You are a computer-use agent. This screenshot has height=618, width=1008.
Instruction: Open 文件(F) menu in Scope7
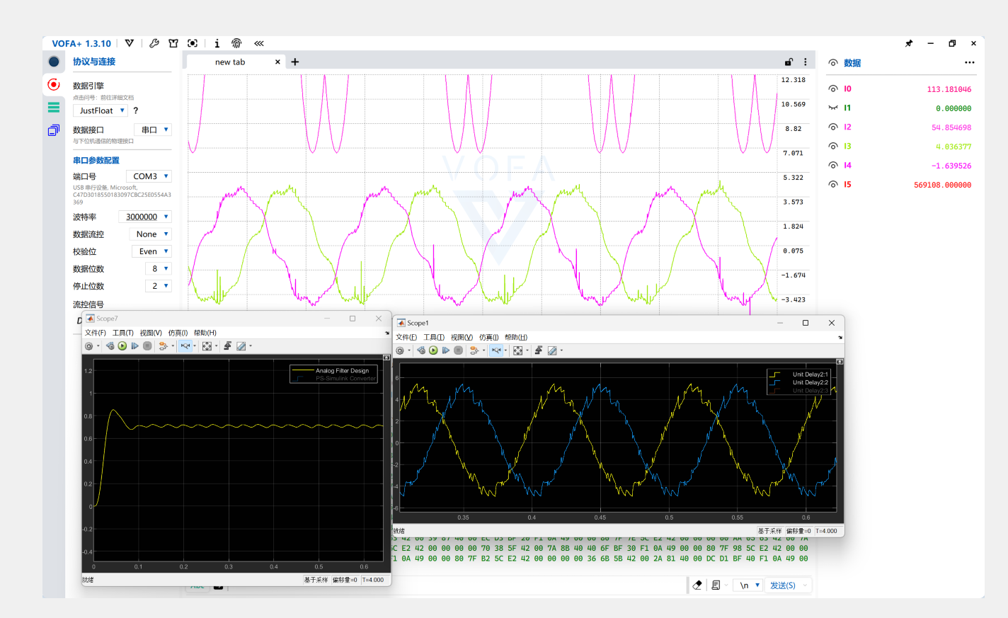[x=96, y=333]
